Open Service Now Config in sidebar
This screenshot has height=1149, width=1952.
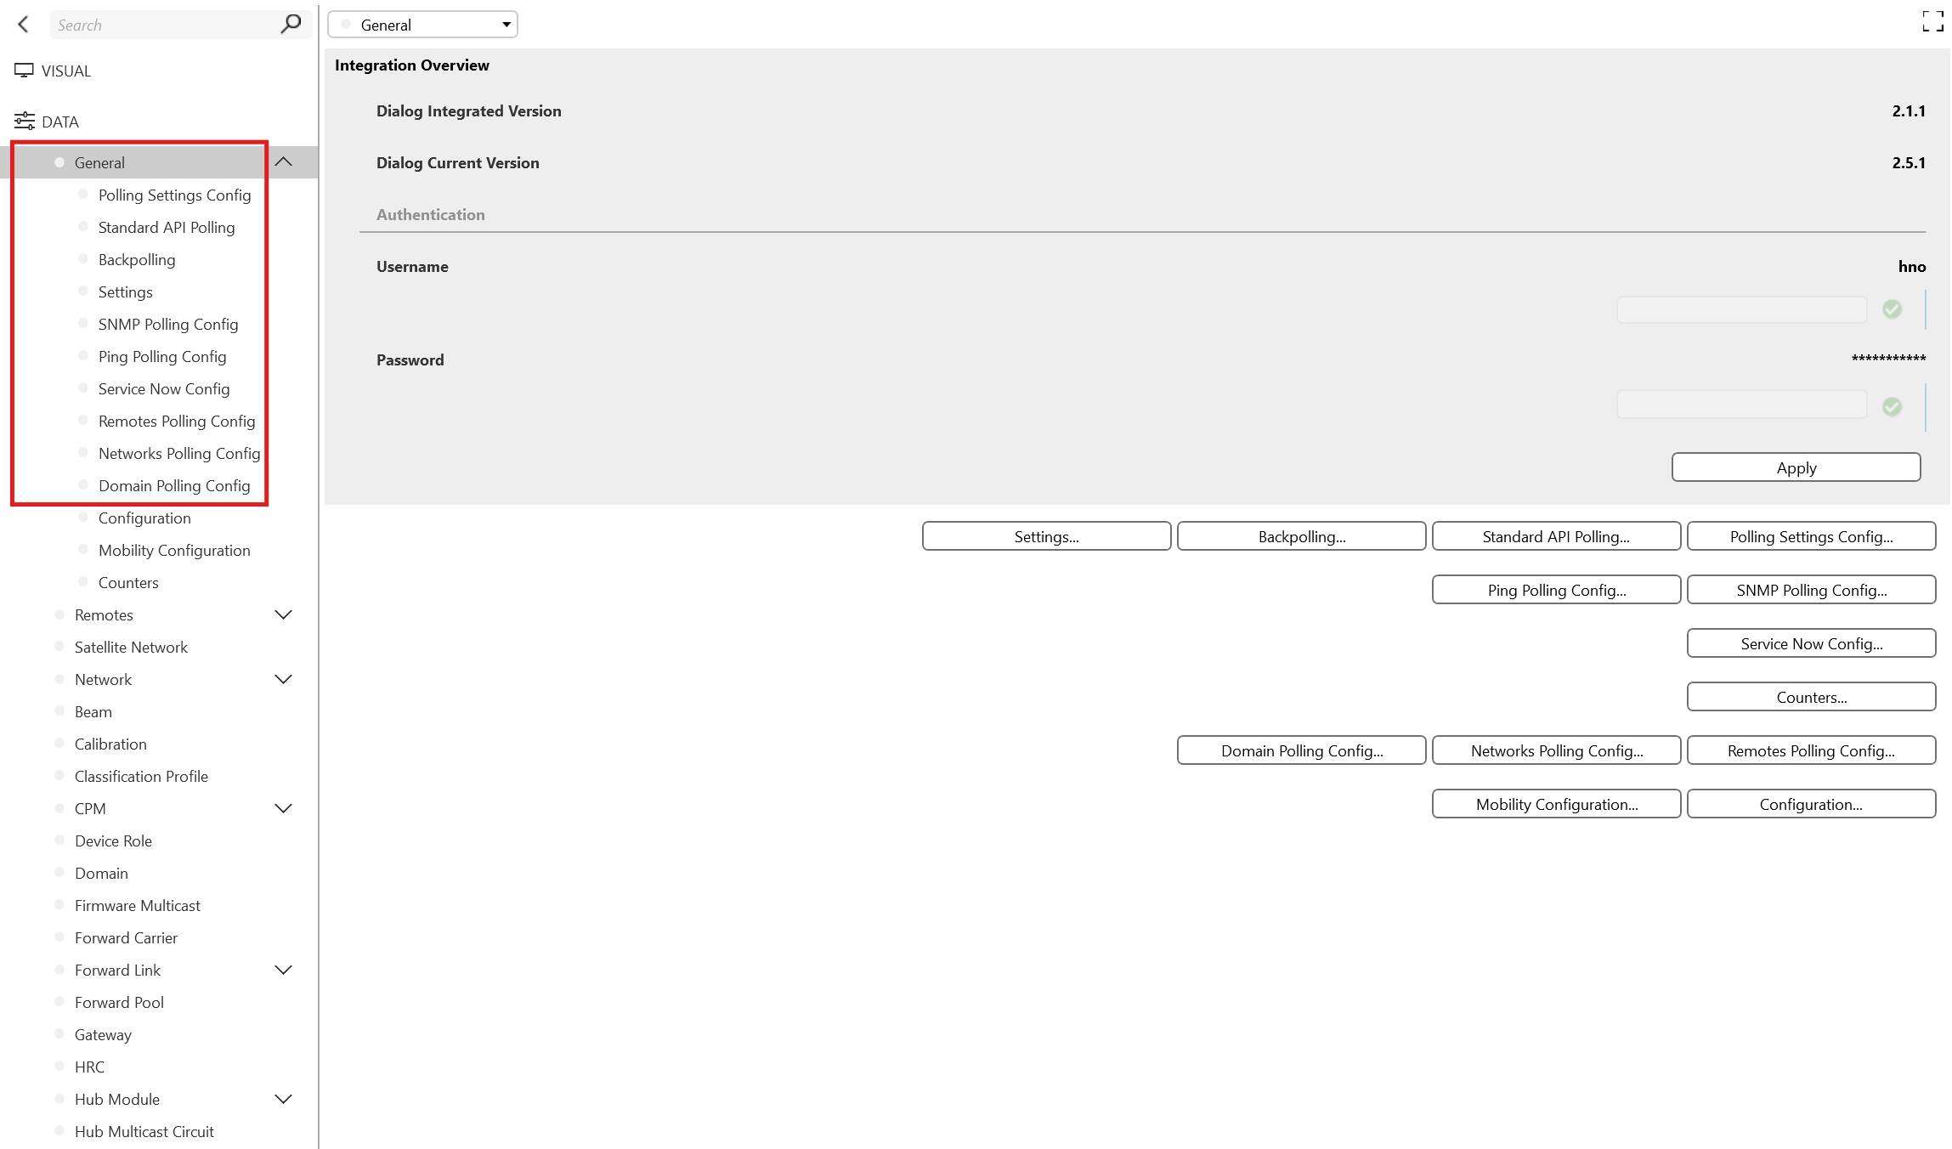pyautogui.click(x=164, y=388)
